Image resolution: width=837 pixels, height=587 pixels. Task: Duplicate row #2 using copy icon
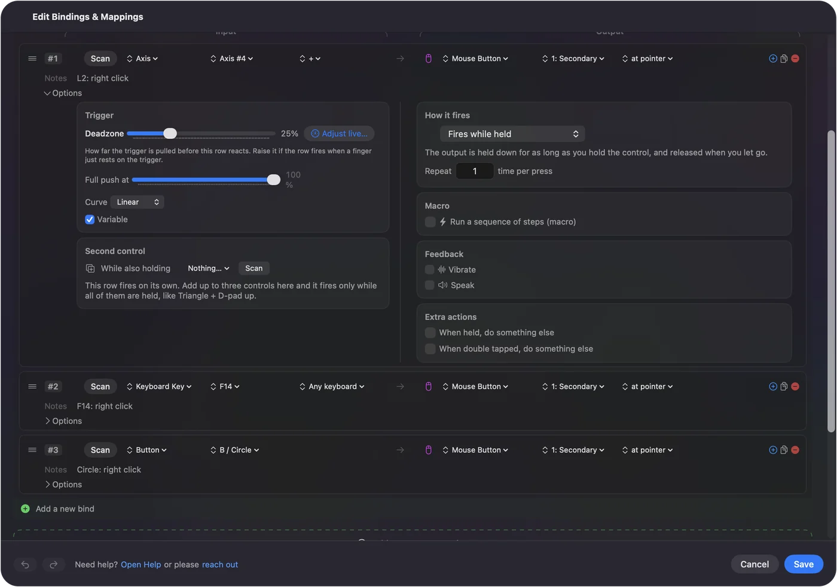click(x=784, y=387)
